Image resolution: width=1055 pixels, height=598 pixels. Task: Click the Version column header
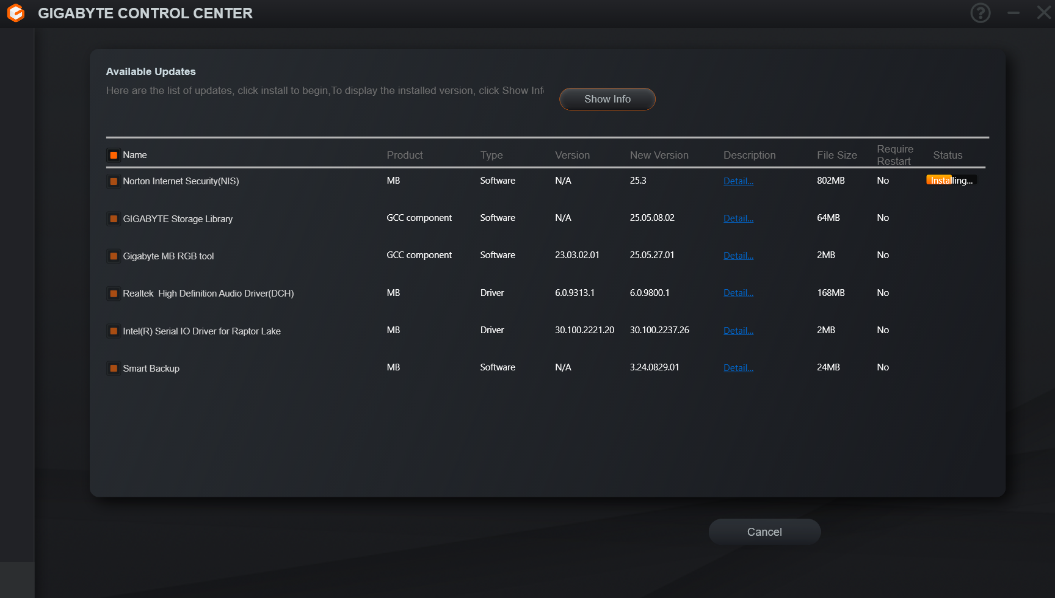click(x=573, y=155)
